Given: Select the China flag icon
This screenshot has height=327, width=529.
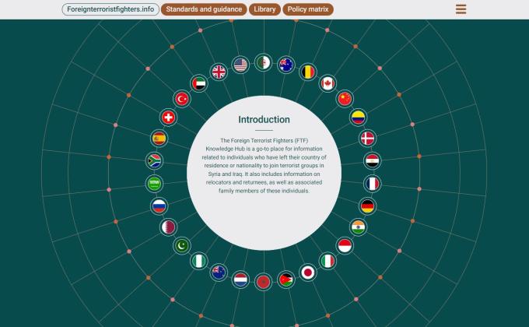Looking at the screenshot, I should coord(345,99).
